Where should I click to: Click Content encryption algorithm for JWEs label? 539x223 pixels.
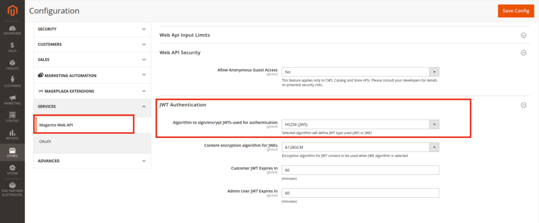tap(241, 145)
